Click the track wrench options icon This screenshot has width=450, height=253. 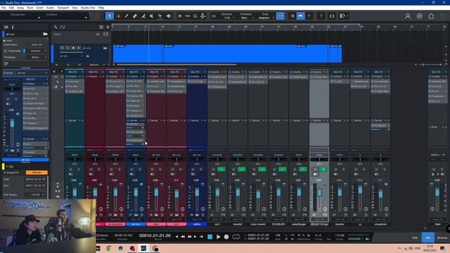point(56,27)
